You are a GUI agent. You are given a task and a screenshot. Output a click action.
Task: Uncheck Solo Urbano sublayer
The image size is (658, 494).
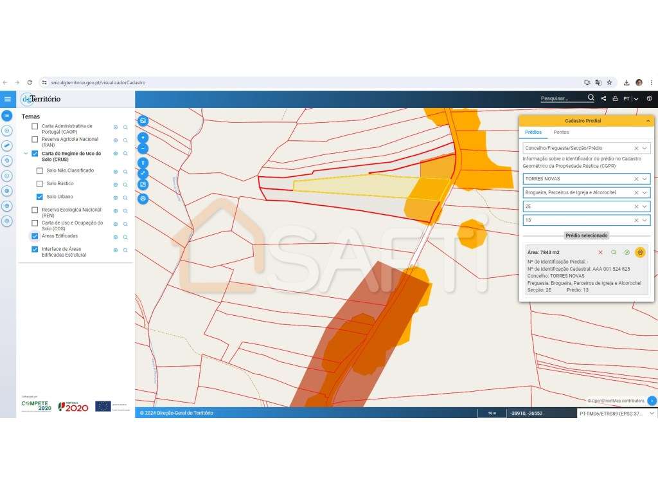[x=39, y=197]
